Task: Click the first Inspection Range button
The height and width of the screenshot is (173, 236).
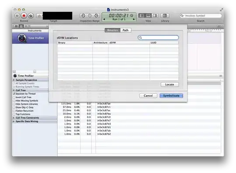Action: click(x=83, y=15)
